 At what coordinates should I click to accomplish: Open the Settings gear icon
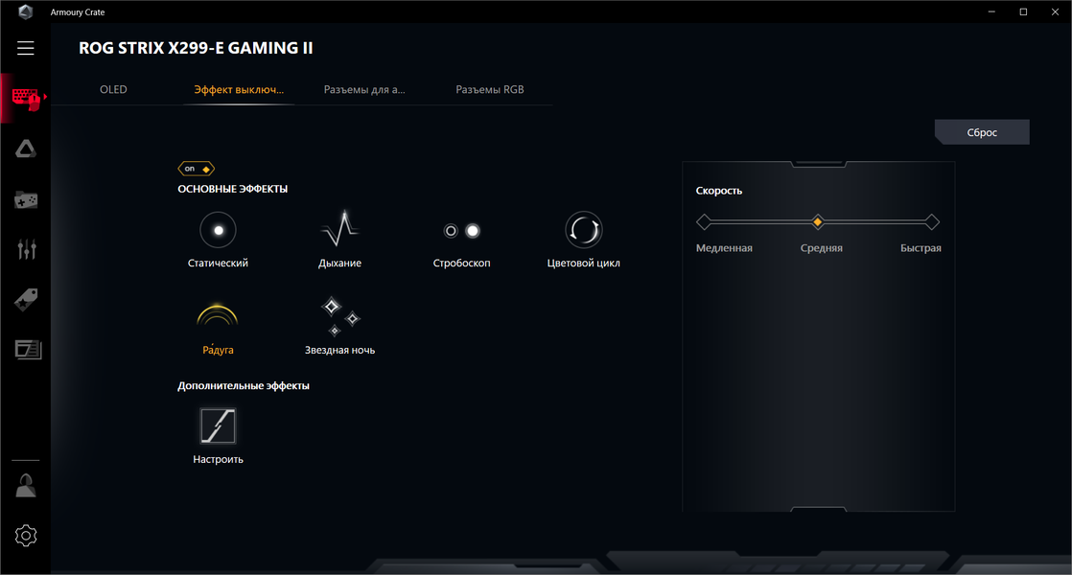pyautogui.click(x=26, y=536)
